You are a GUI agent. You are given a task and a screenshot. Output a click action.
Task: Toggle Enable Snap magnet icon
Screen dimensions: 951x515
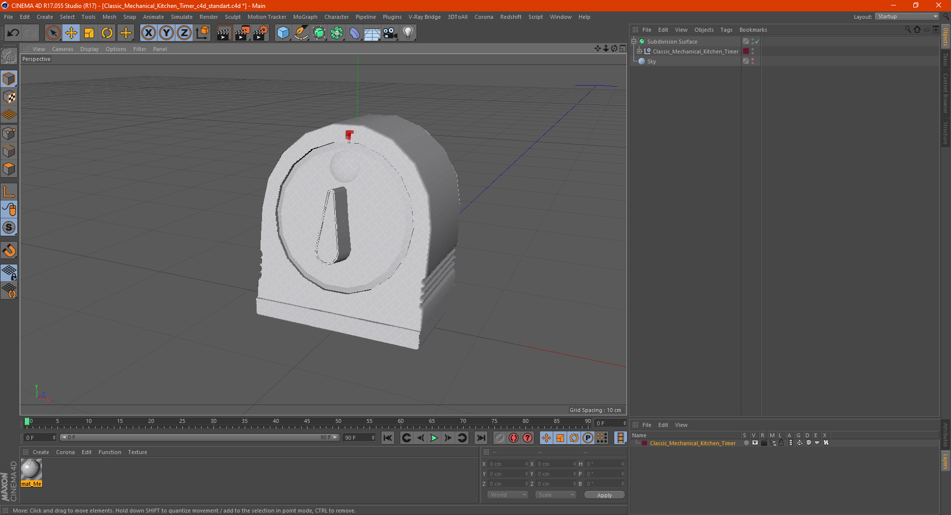[9, 251]
